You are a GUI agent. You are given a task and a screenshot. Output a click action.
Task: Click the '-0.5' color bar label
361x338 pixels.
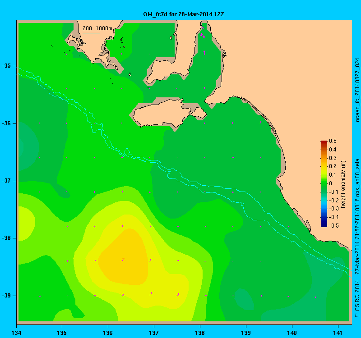tap(333, 226)
